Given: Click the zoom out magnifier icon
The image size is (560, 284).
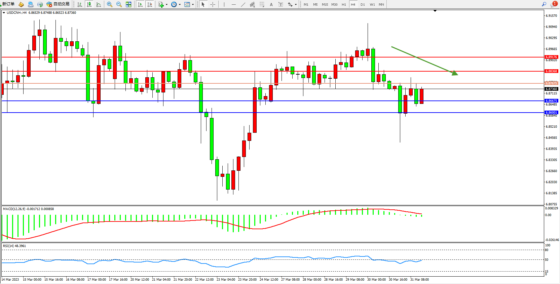Looking at the screenshot, I should pyautogui.click(x=119, y=4).
